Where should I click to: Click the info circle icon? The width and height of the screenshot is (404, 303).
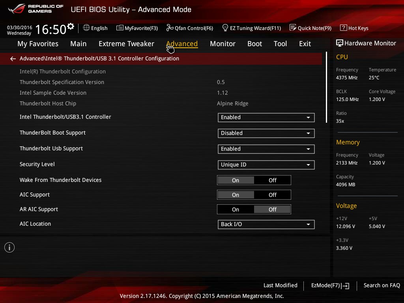click(9, 247)
